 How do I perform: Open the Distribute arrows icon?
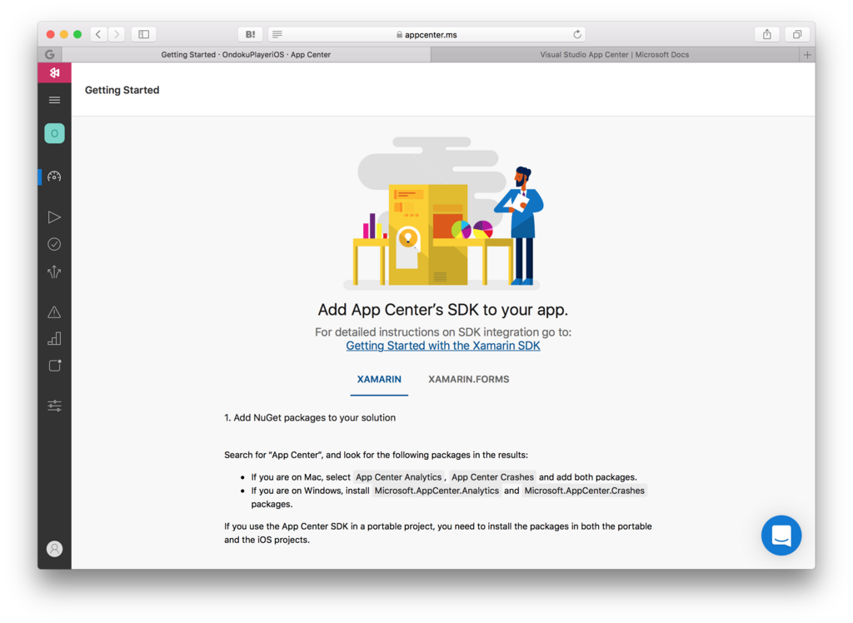54,272
